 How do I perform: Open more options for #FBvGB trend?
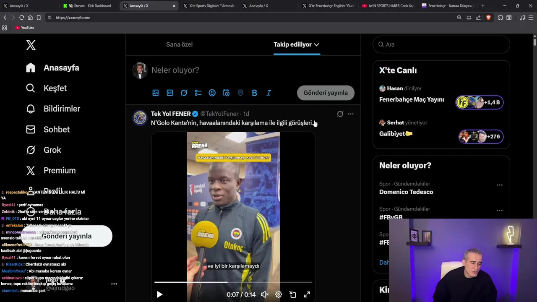coord(500,210)
